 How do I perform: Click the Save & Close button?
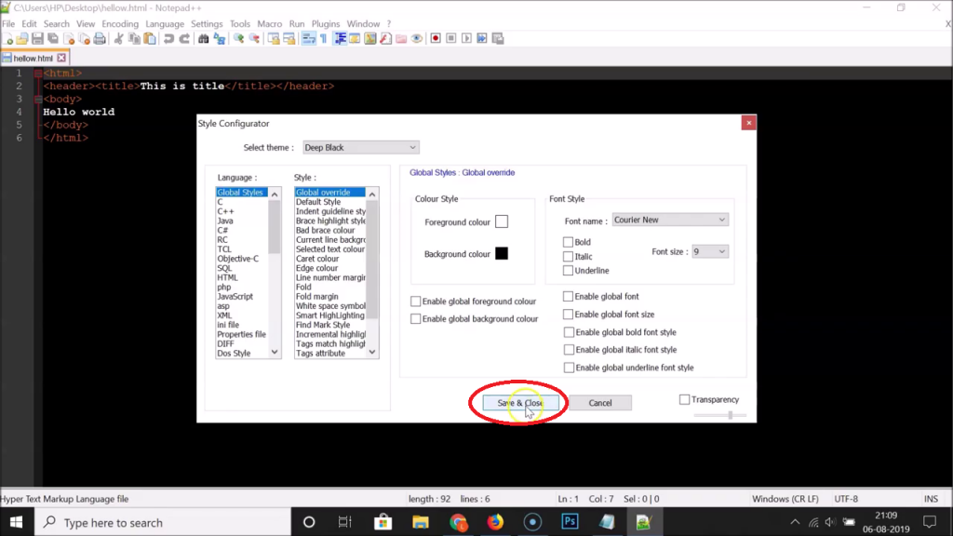pyautogui.click(x=520, y=403)
